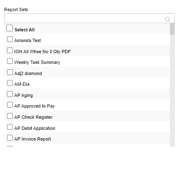Image resolution: width=181 pixels, height=169 pixels.
Task: Enable IOH All Whse No 0 Qty PDF
Action: click(10, 50)
